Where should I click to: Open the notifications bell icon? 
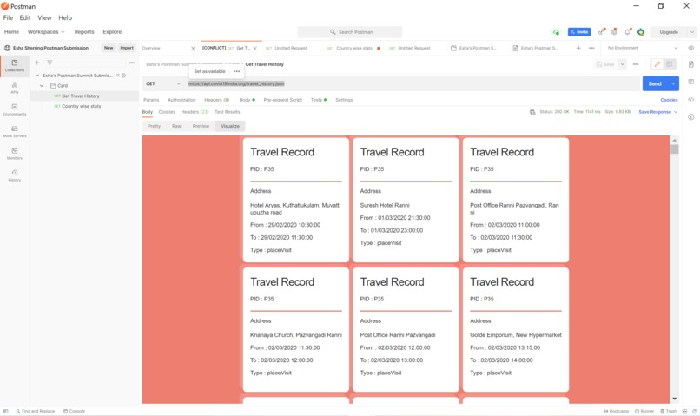[628, 31]
